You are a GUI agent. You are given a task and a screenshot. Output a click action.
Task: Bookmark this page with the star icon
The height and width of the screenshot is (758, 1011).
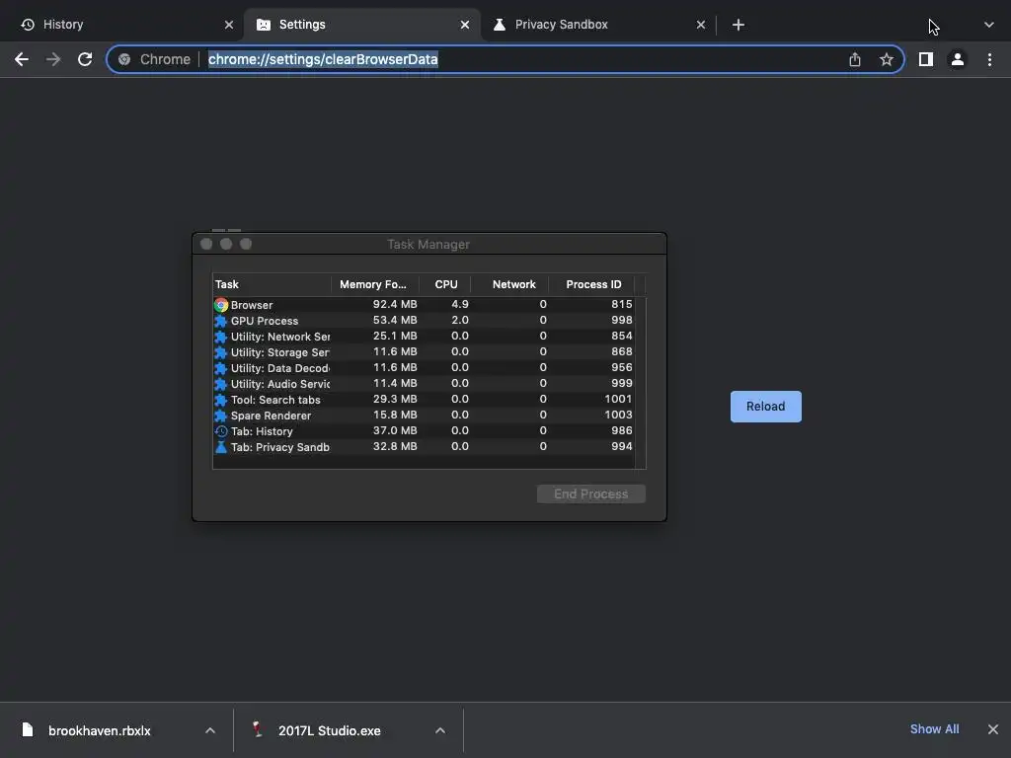(886, 59)
